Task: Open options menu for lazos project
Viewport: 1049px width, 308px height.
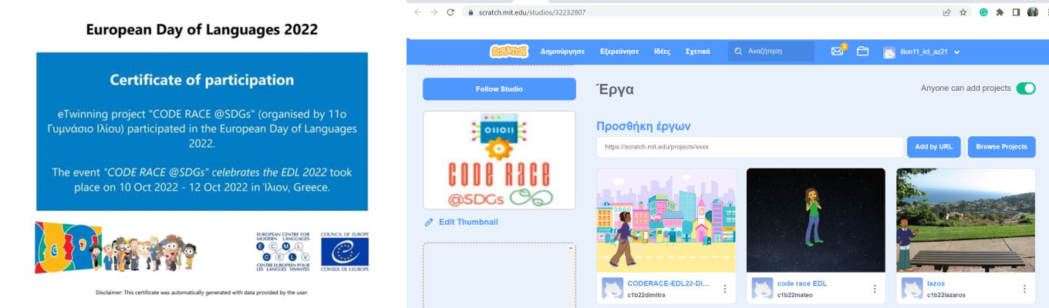Action: coord(1024,290)
